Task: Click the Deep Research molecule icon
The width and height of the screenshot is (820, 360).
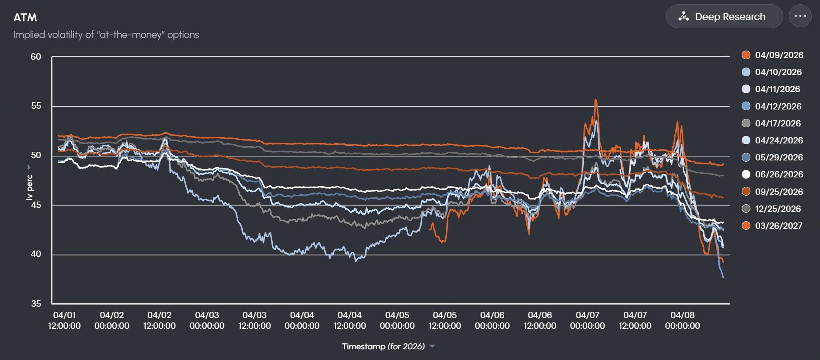Action: pos(683,17)
